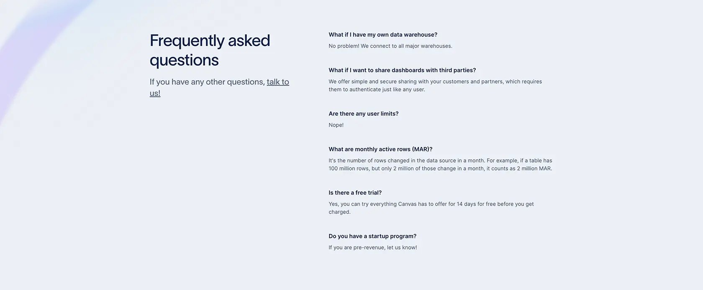
Task: Click the "If you have any other questions" text
Action: click(207, 82)
